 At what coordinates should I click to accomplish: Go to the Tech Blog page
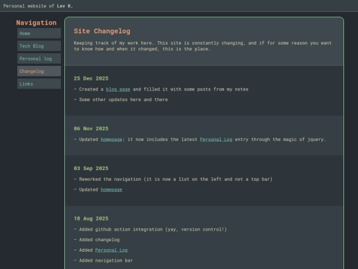pos(39,46)
